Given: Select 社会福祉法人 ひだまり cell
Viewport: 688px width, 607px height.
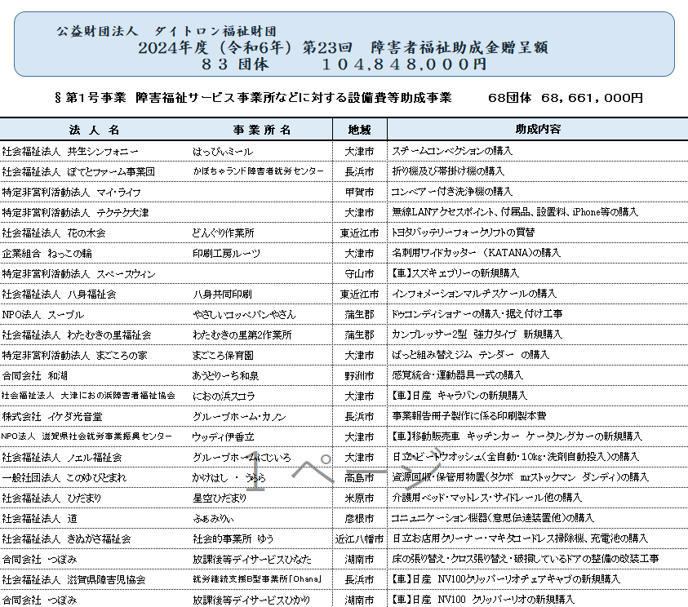Looking at the screenshot, I should [51, 498].
